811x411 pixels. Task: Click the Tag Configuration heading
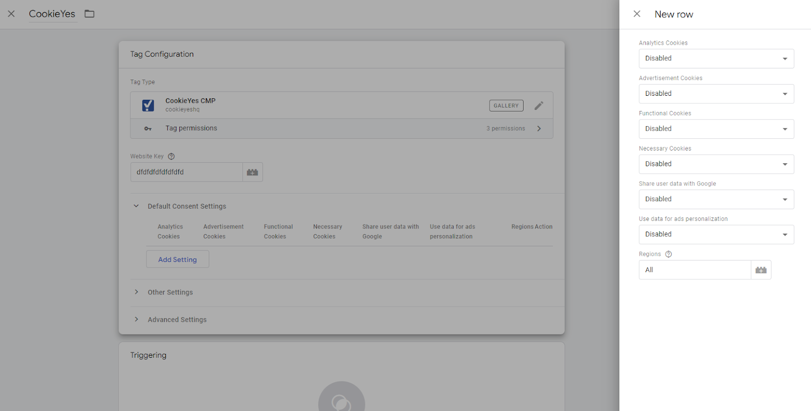(162, 54)
